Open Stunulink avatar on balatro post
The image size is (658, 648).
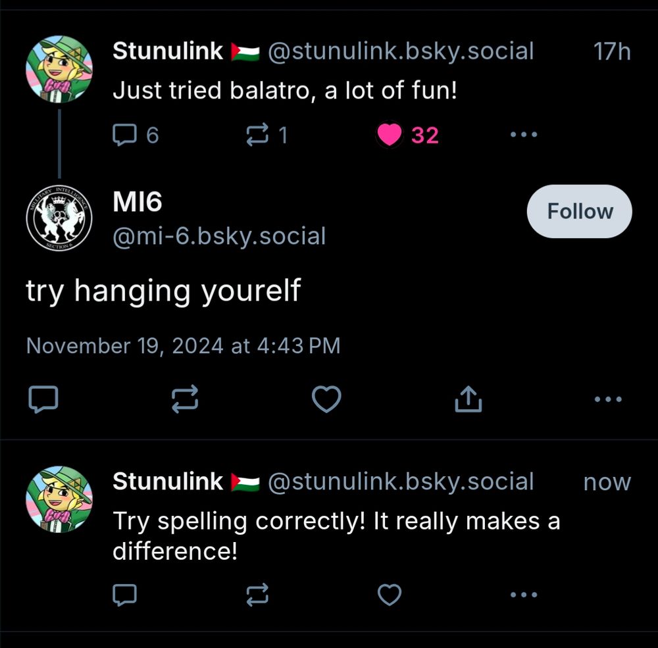coord(59,69)
